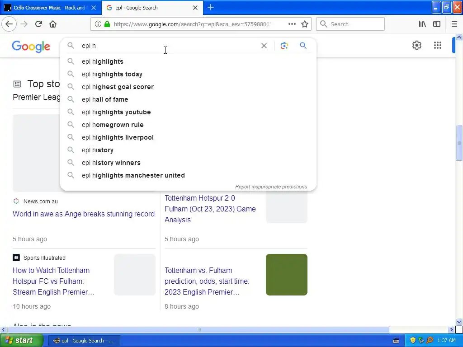Screen dimensions: 463x347
Task: Go back to the previous page
Action: 9,24
